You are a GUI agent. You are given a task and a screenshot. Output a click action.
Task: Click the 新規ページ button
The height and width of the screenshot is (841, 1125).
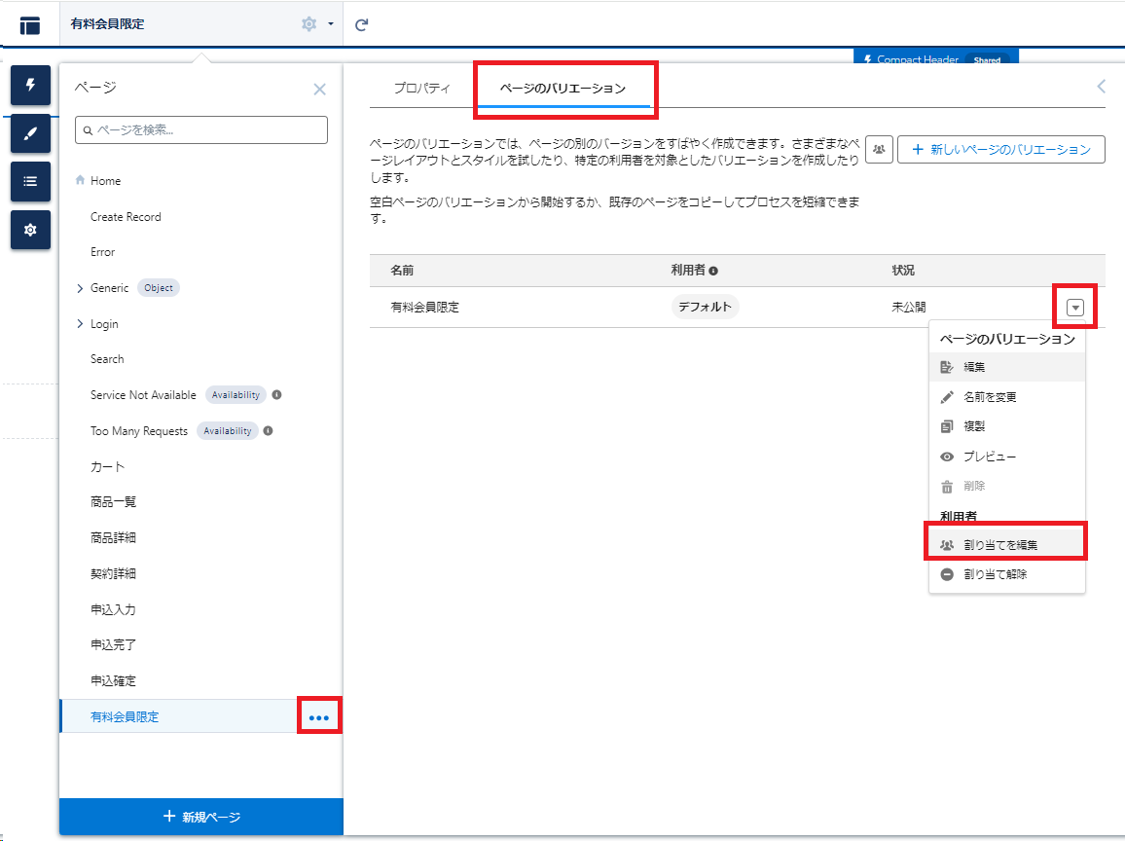click(201, 817)
